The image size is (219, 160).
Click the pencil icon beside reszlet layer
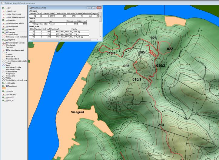point(5,91)
